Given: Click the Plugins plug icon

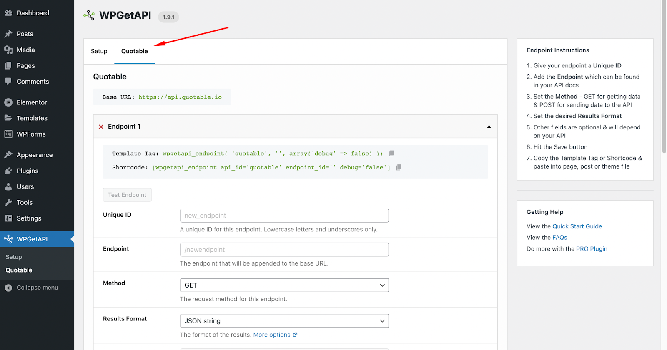Looking at the screenshot, I should (8, 171).
